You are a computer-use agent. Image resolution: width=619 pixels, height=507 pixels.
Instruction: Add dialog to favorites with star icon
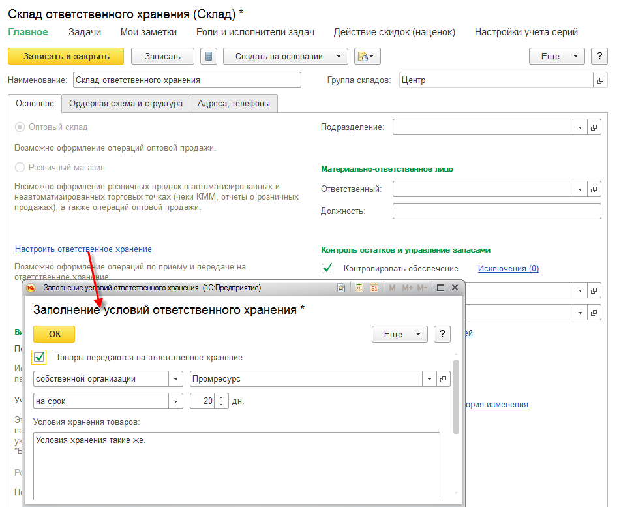click(340, 288)
